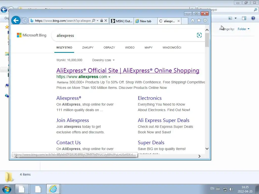This screenshot has width=259, height=194.
Task: Select the WIDEO tab
Action: coord(130,47)
